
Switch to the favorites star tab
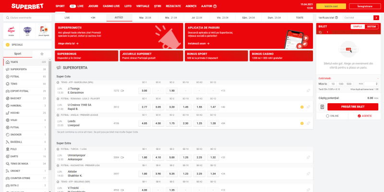(x=42, y=54)
